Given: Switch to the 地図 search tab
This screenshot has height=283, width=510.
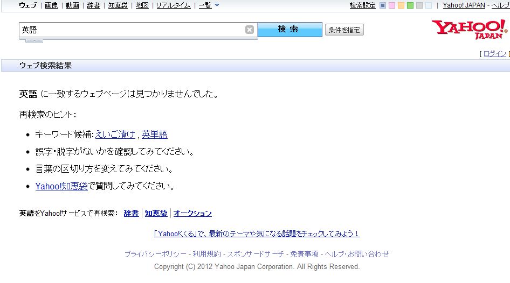Looking at the screenshot, I should 142,5.
